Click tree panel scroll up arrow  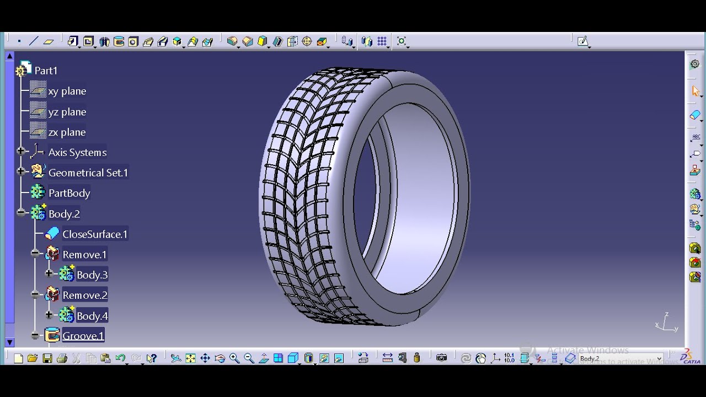[x=10, y=56]
